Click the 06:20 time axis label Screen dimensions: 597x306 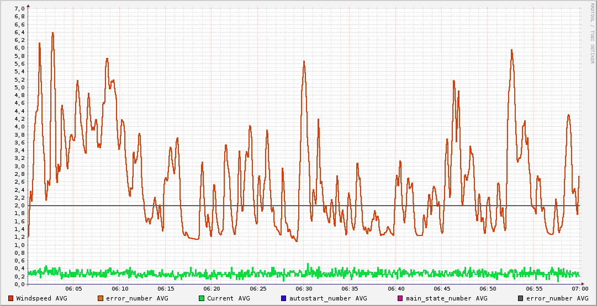(x=212, y=288)
